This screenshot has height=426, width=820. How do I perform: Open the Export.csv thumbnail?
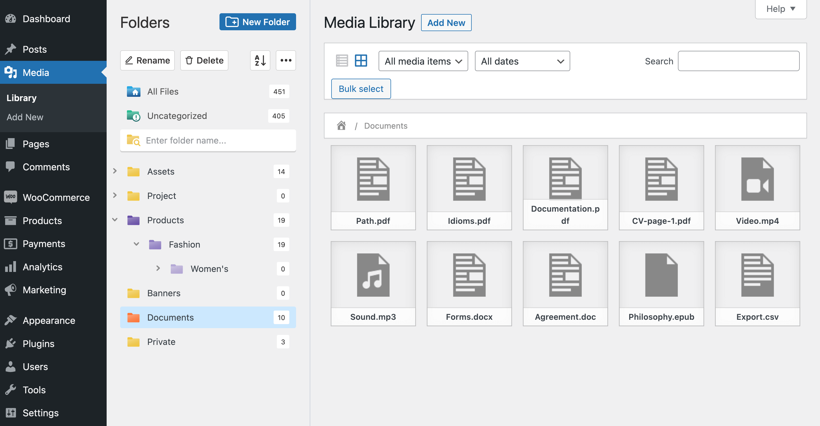757,284
